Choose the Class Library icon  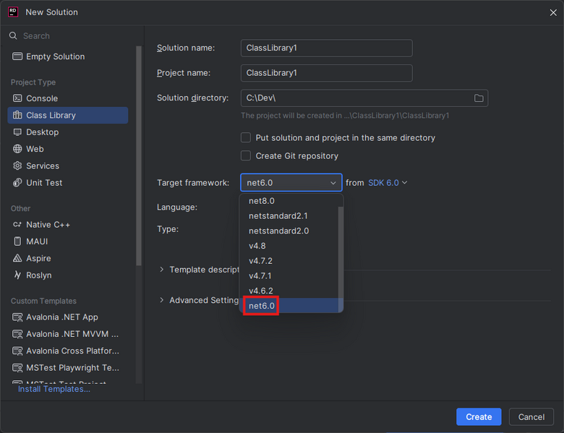pos(17,115)
